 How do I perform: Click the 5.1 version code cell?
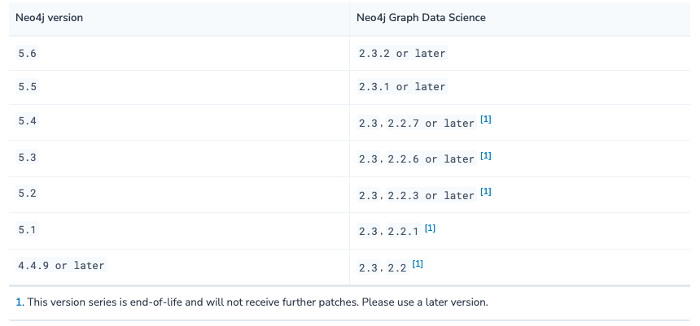pos(27,229)
